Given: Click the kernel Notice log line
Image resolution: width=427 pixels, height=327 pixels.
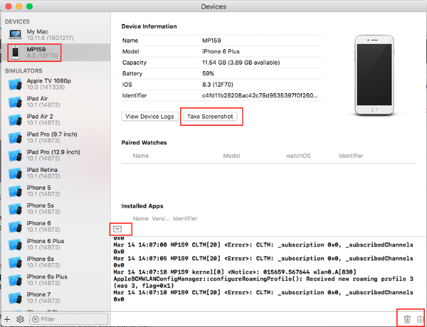Looking at the screenshot, I should [x=263, y=279].
